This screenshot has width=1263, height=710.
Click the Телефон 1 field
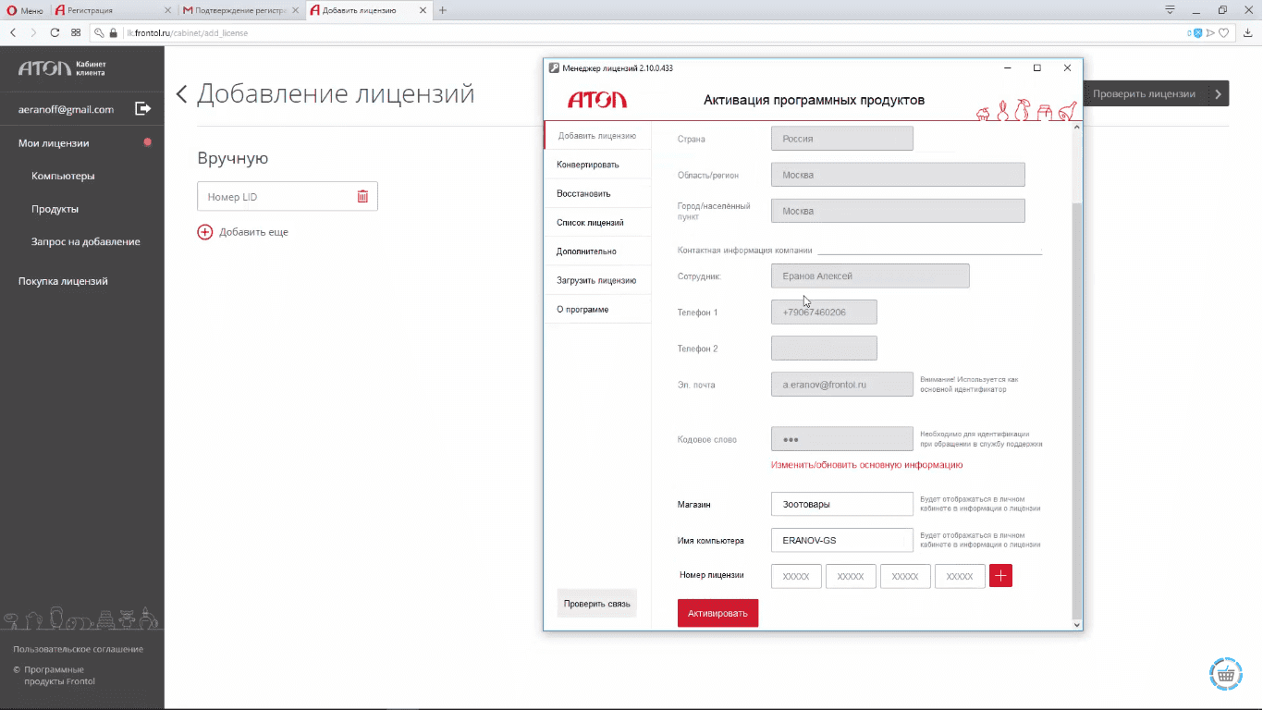(x=824, y=312)
